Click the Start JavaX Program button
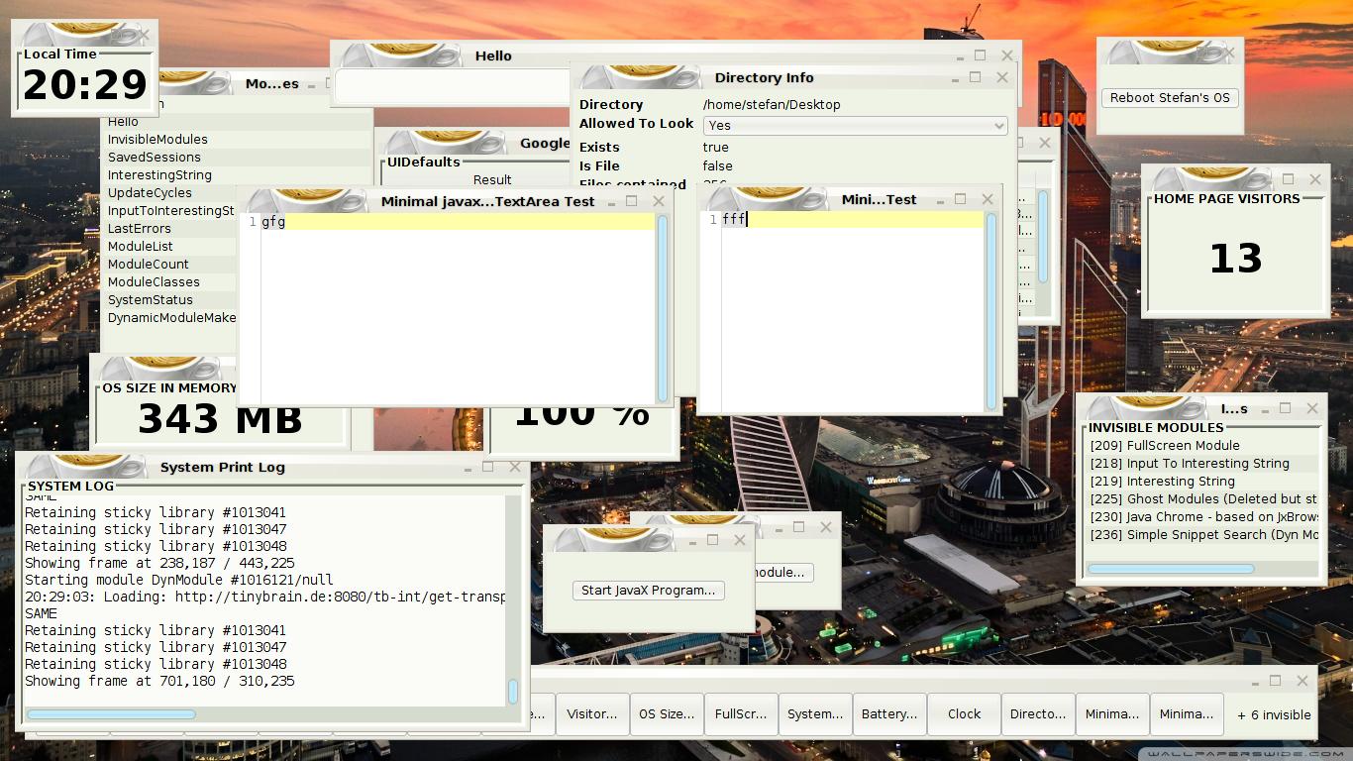1353x761 pixels. pos(648,591)
